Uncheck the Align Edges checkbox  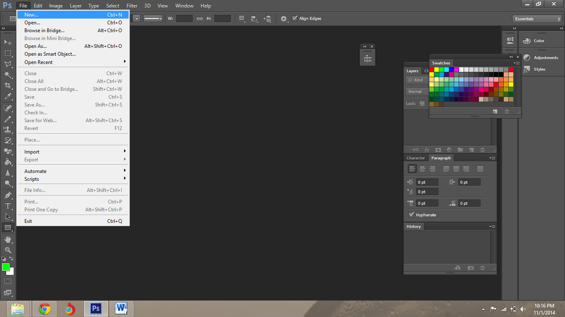tap(295, 19)
